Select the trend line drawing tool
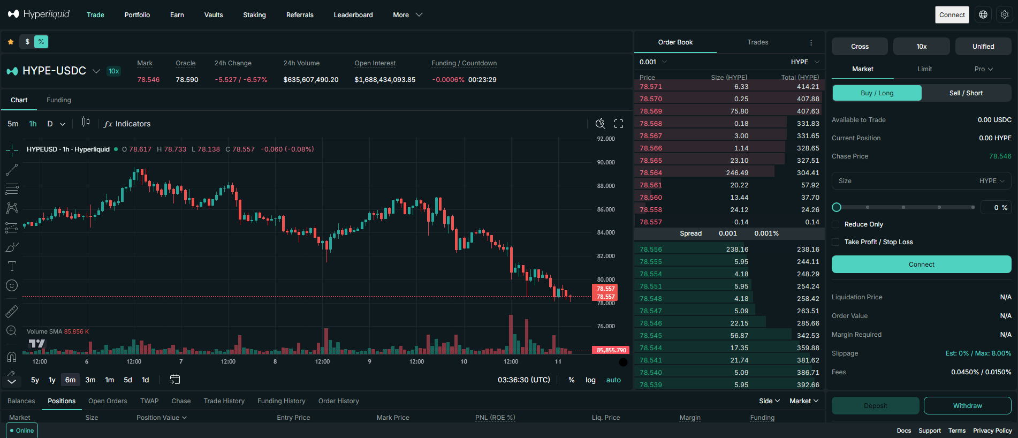The width and height of the screenshot is (1018, 438). coord(12,170)
